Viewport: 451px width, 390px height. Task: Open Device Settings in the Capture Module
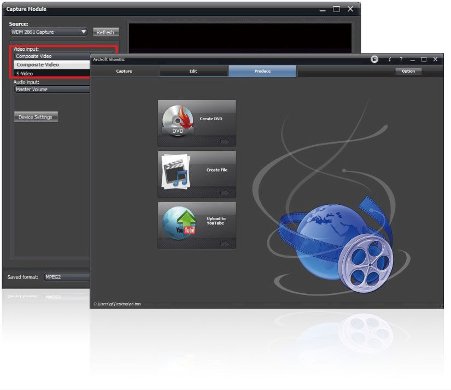(x=36, y=117)
